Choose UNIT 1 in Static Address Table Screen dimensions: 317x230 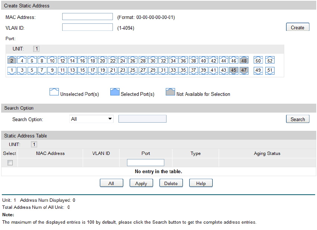34,144
